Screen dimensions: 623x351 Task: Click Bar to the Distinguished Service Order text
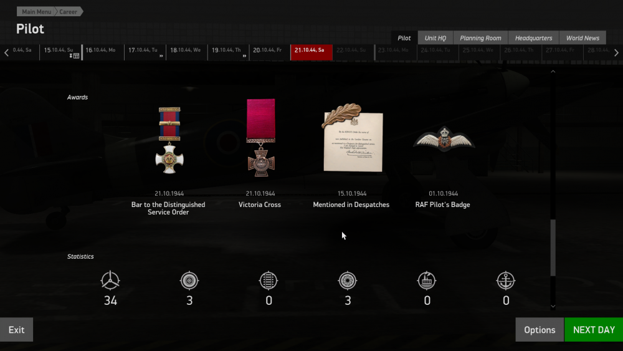click(168, 208)
